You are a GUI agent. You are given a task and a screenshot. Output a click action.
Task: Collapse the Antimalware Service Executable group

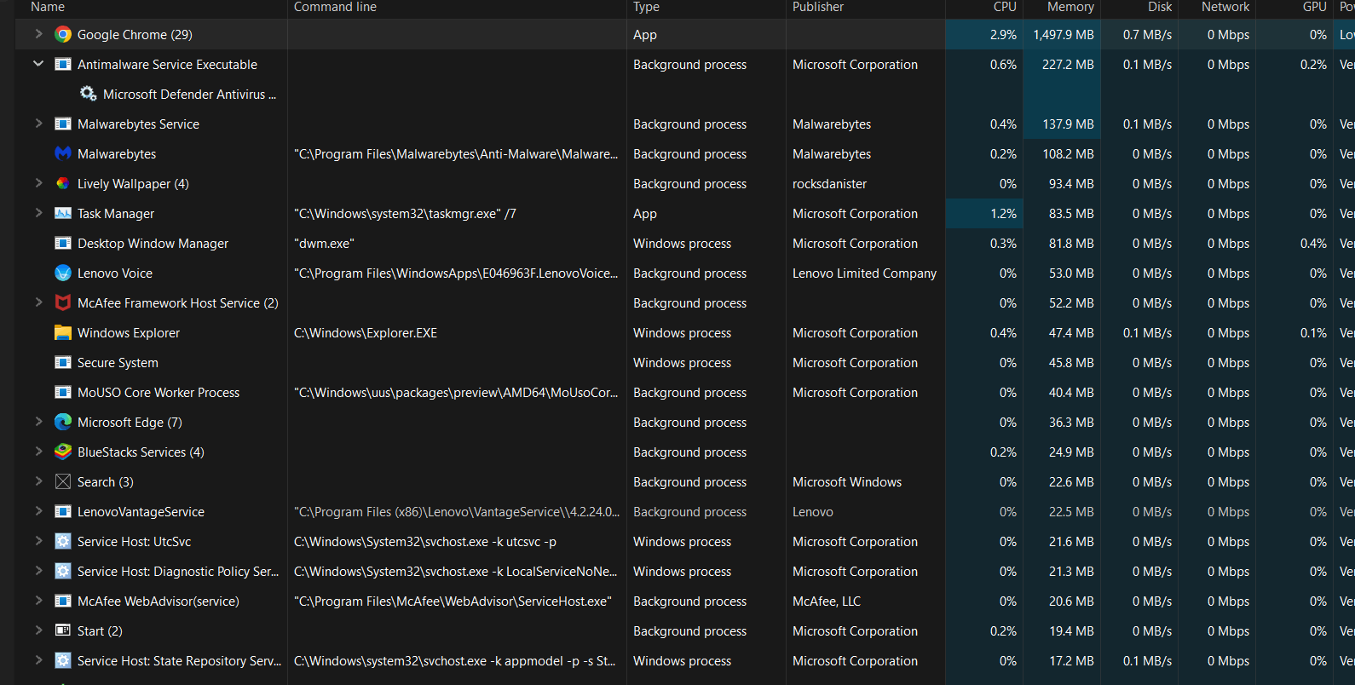point(38,64)
